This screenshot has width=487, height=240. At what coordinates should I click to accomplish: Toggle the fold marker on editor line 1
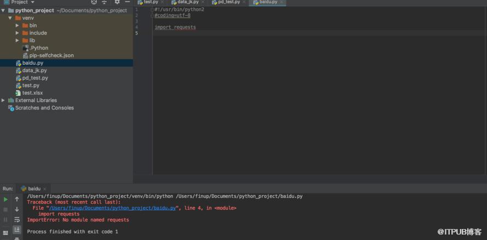[152, 10]
